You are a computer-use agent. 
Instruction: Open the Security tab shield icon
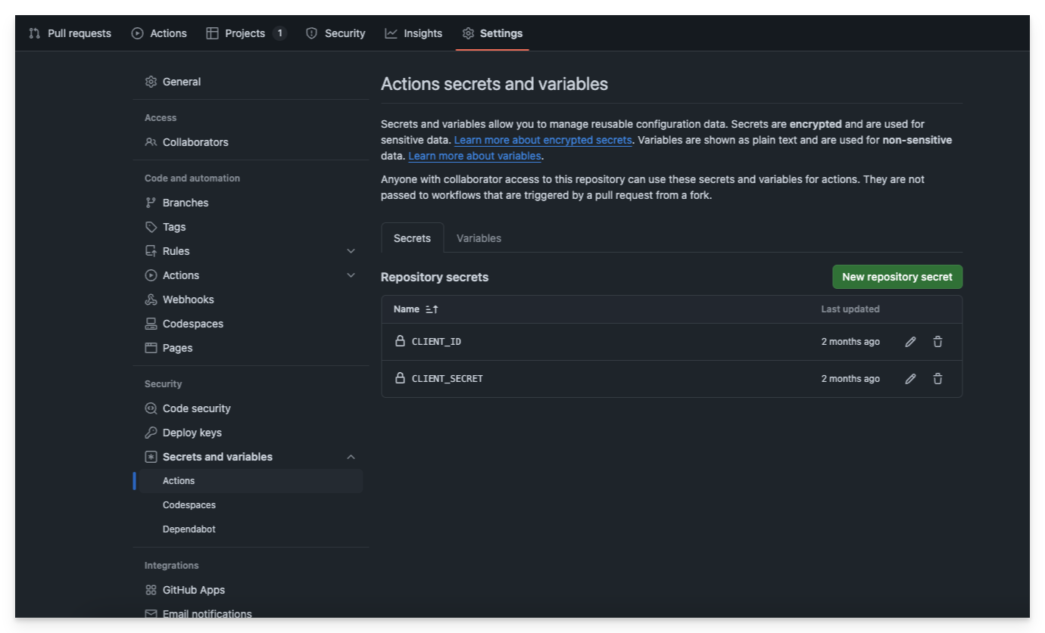(x=311, y=33)
